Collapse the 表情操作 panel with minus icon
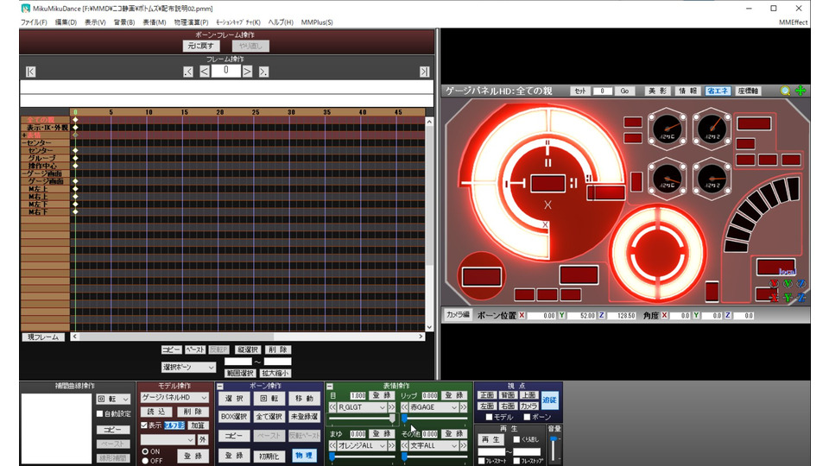The width and height of the screenshot is (829, 466). pyautogui.click(x=329, y=387)
